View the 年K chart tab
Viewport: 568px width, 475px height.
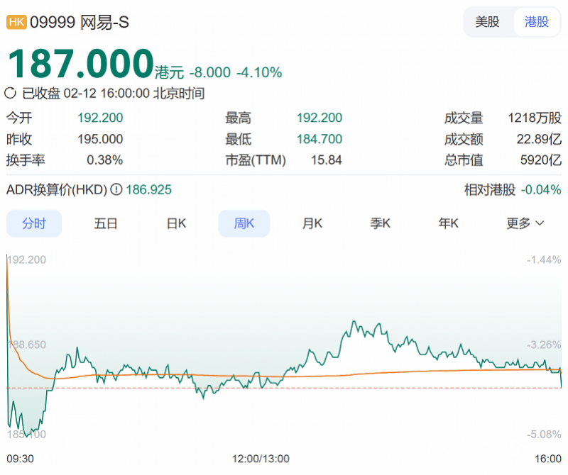click(x=449, y=223)
